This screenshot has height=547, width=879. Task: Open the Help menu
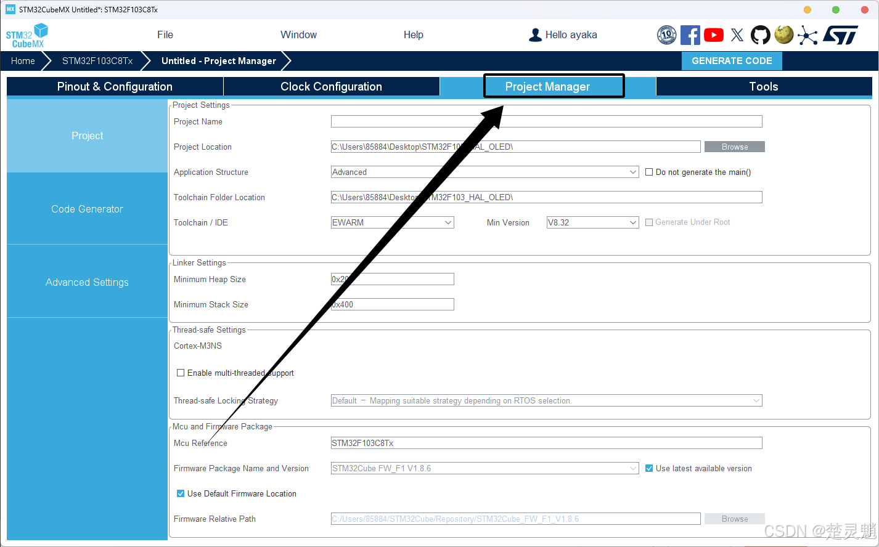414,35
